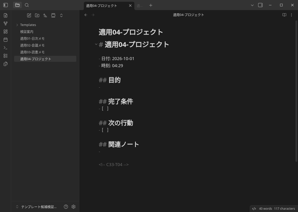Open vault help question mark icon
Screen dimensions: 298x212
tap(66, 207)
